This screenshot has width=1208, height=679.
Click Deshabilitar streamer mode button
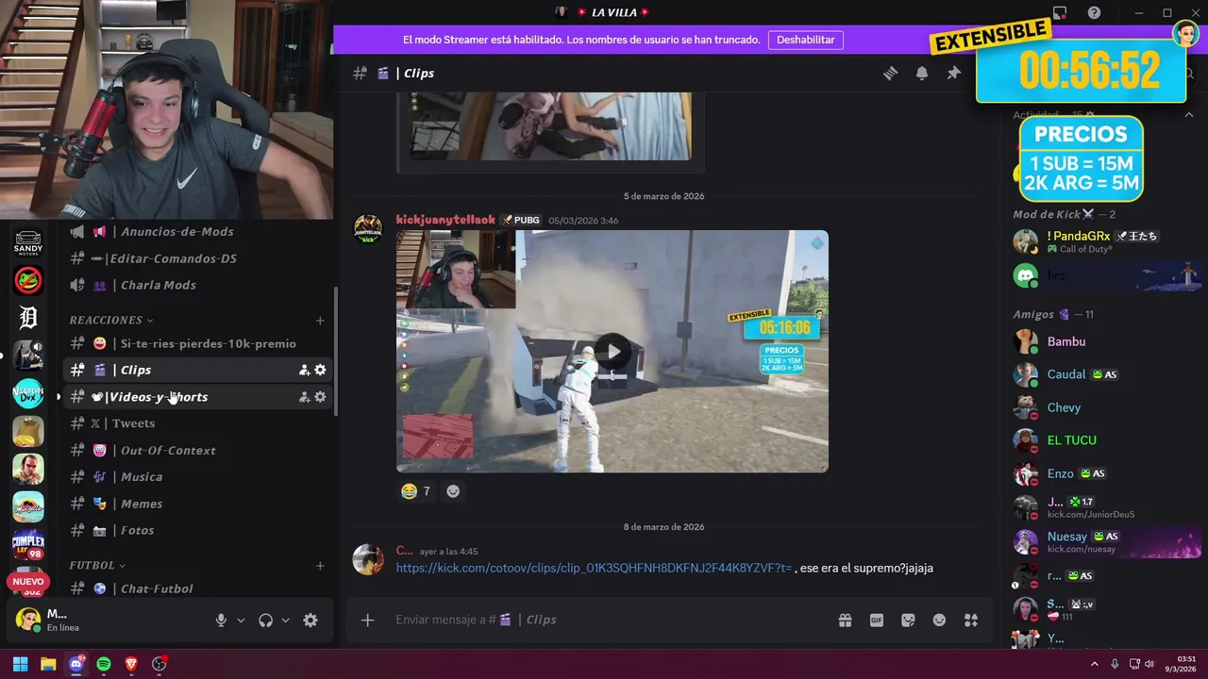pos(806,40)
